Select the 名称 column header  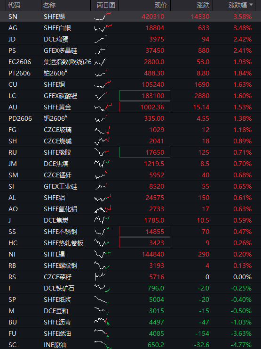49,5
